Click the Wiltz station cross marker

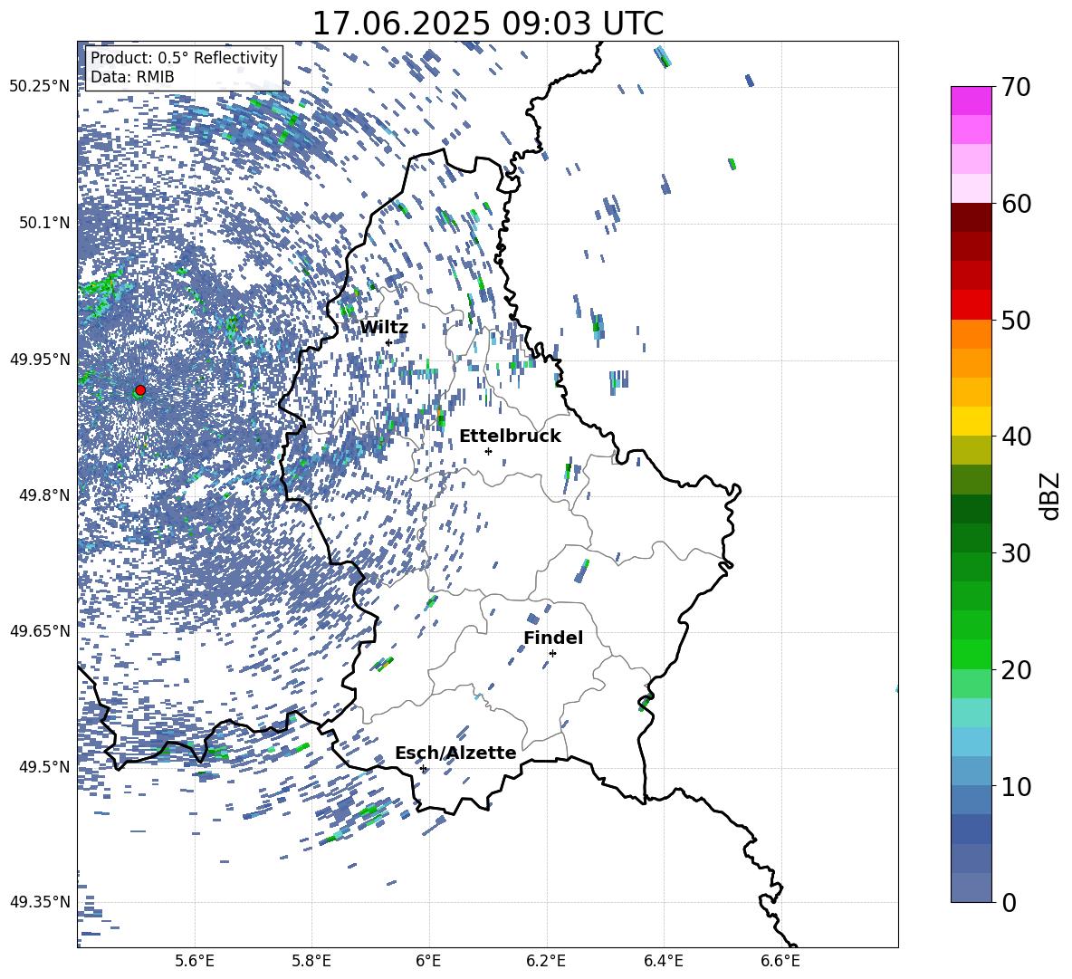click(x=388, y=342)
